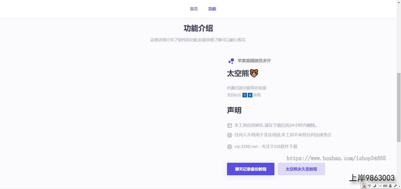Click the purple dots logo icon
The height and width of the screenshot is (189, 401).
tap(231, 61)
